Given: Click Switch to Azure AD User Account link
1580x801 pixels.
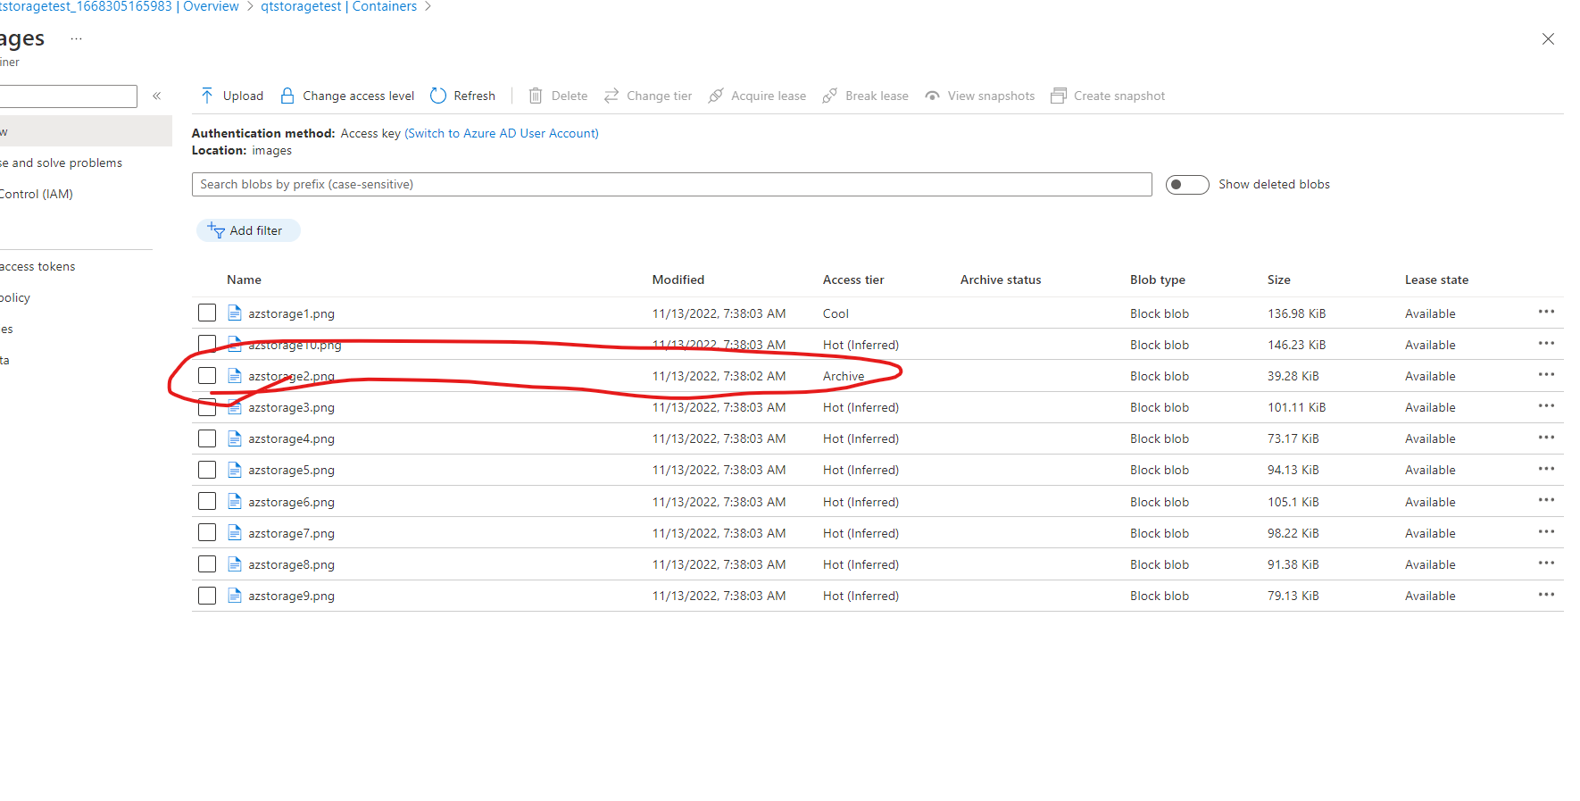Looking at the screenshot, I should pyautogui.click(x=502, y=133).
